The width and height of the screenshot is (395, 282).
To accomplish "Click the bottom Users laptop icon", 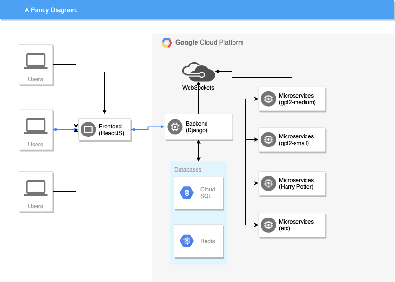I will (36, 188).
